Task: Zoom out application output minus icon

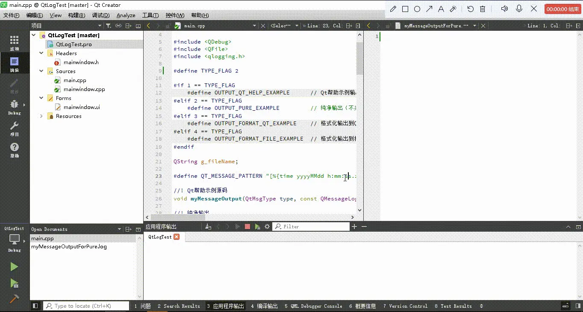Action: click(364, 227)
